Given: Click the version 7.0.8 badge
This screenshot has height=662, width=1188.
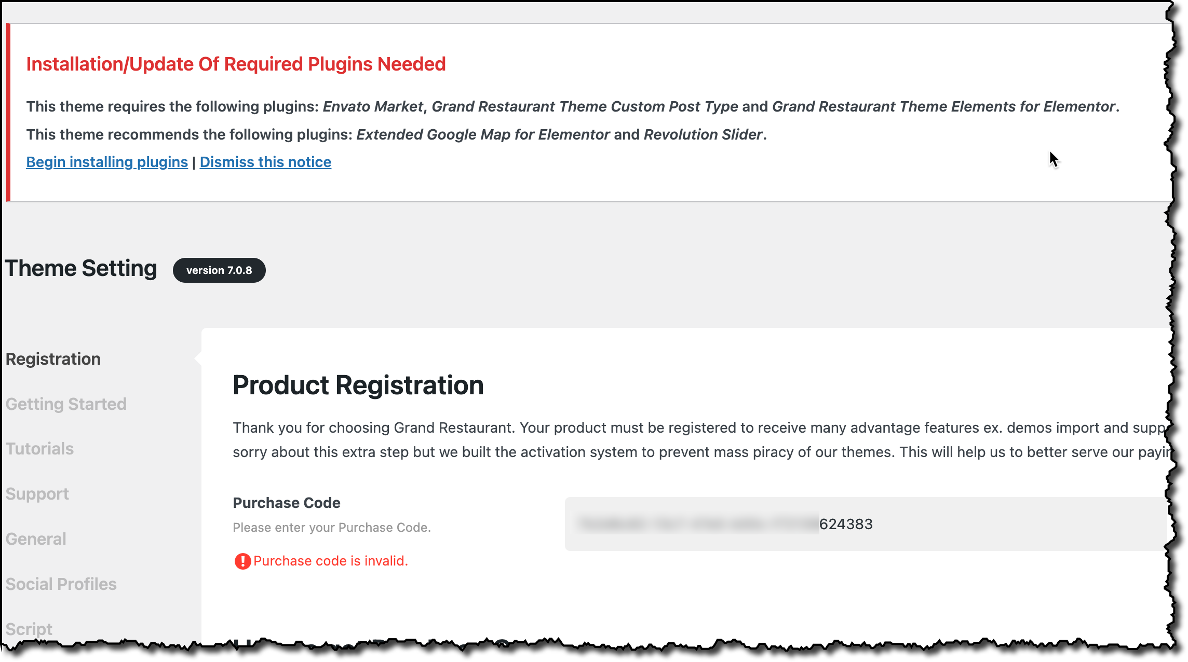Looking at the screenshot, I should (x=219, y=270).
